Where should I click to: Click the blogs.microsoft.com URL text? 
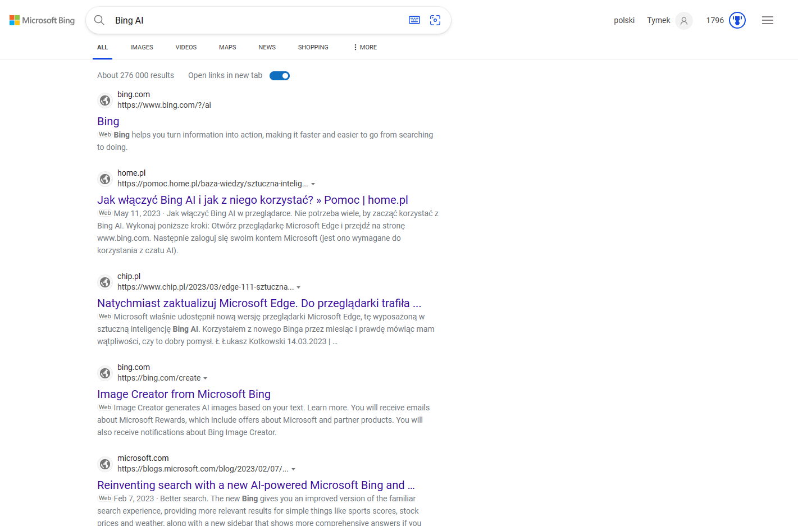click(203, 469)
